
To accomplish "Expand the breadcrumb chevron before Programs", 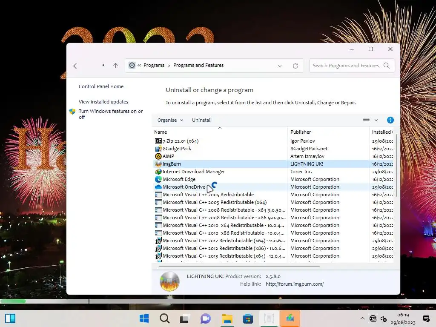I will click(139, 65).
